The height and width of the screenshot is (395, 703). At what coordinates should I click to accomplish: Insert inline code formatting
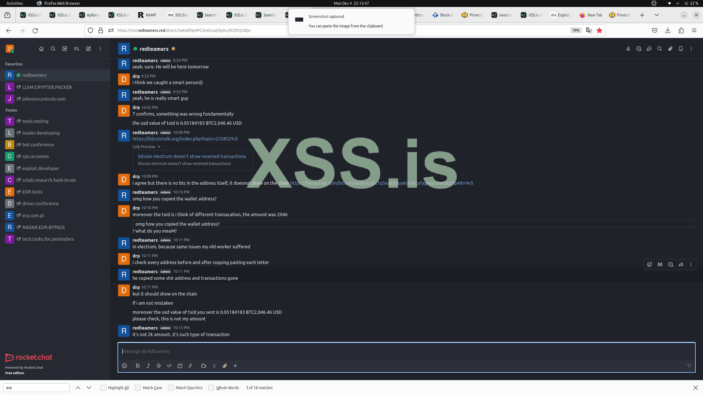tap(169, 366)
